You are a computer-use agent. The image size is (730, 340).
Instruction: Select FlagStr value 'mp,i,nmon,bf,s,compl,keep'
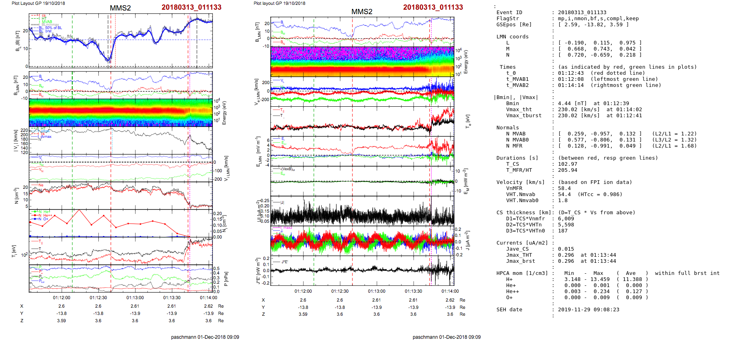tap(598, 19)
